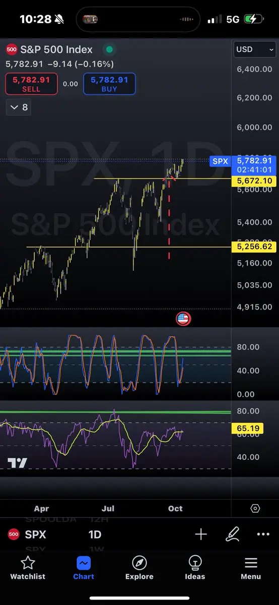Select the yellow 5,672.10 price line label
The width and height of the screenshot is (279, 605).
click(x=254, y=180)
